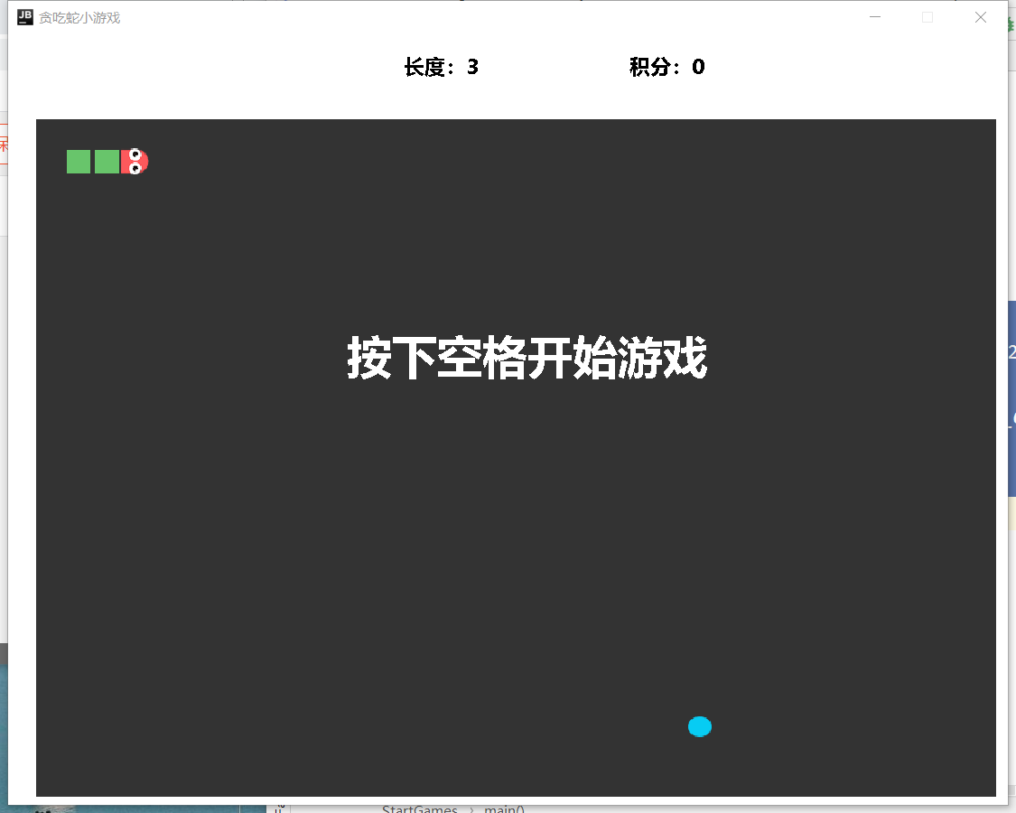Click the snake's left eye
This screenshot has width=1016, height=813.
135,154
